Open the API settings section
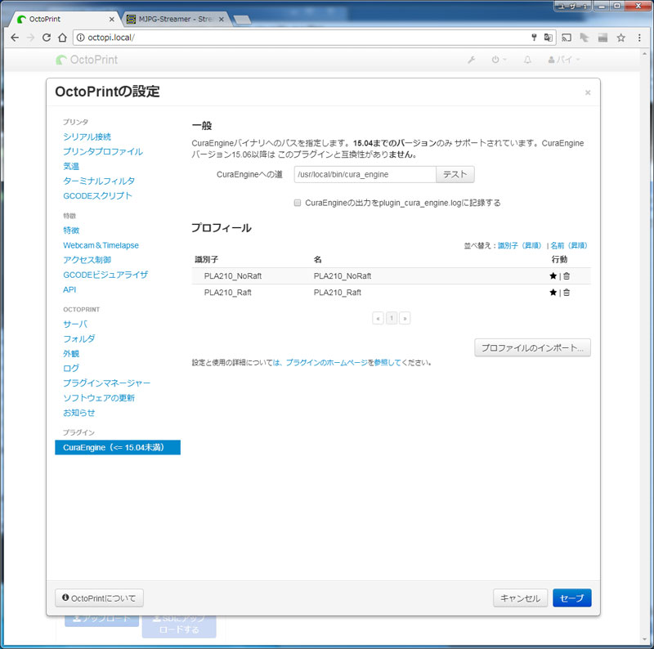 tap(69, 289)
